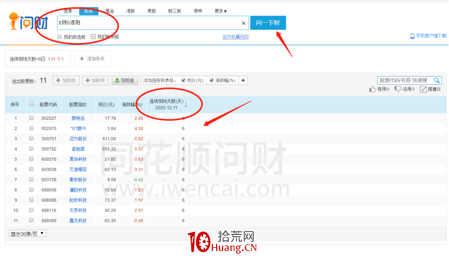
Task: Click the 问财 logo
Action: (28, 21)
